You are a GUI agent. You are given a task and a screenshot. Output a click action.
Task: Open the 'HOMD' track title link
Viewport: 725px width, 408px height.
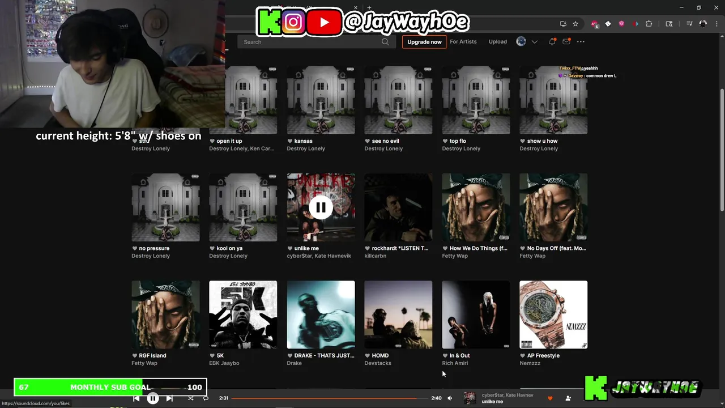tap(380, 355)
